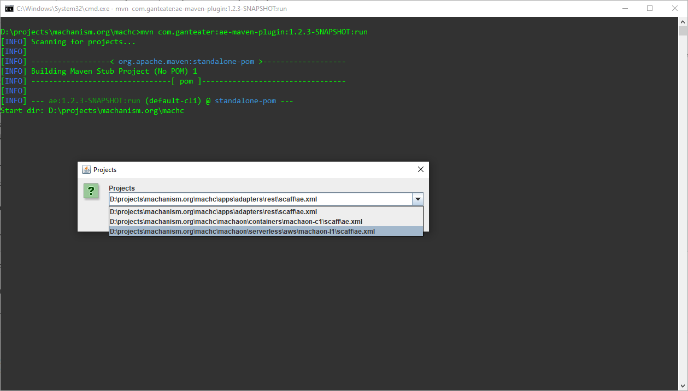Screen dimensions: 688x391
Task: Collapse the Projects combo box arrow
Action: pos(417,199)
